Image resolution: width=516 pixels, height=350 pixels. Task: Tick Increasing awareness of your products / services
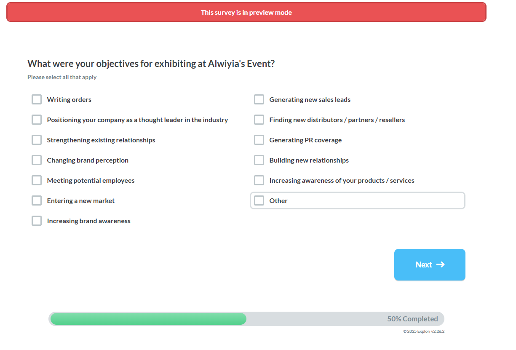pos(259,181)
